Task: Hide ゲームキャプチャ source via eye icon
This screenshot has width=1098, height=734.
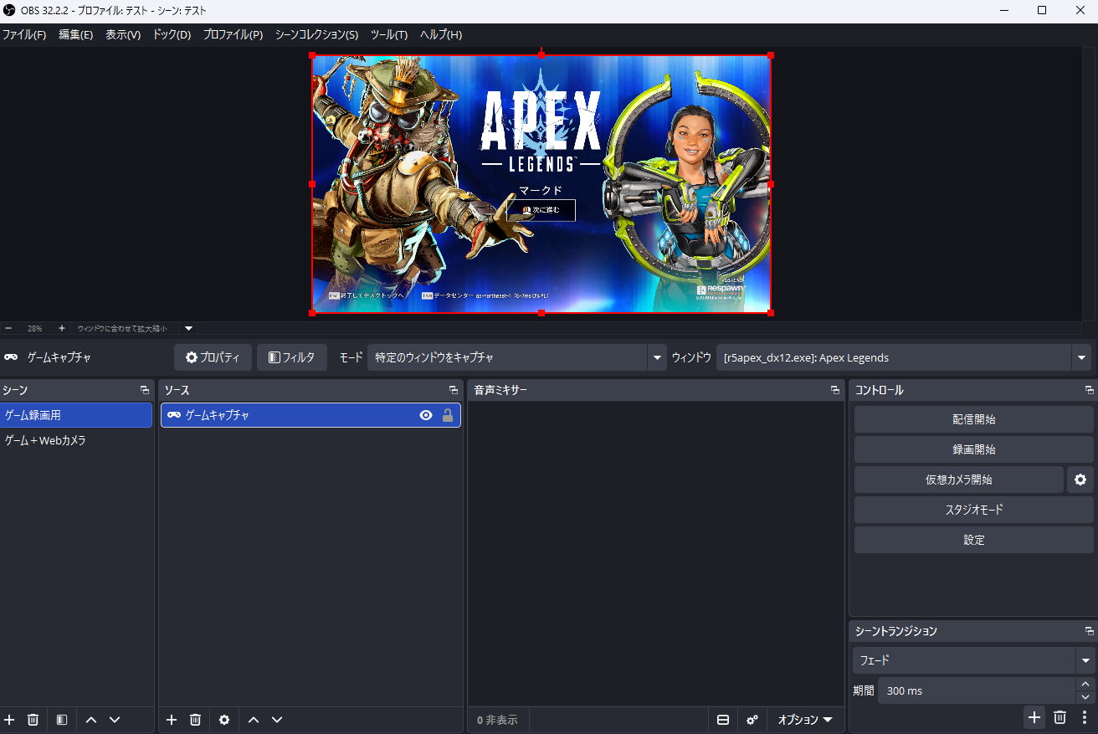Action: point(426,415)
